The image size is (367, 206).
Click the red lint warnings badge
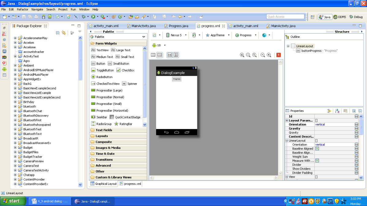click(278, 55)
